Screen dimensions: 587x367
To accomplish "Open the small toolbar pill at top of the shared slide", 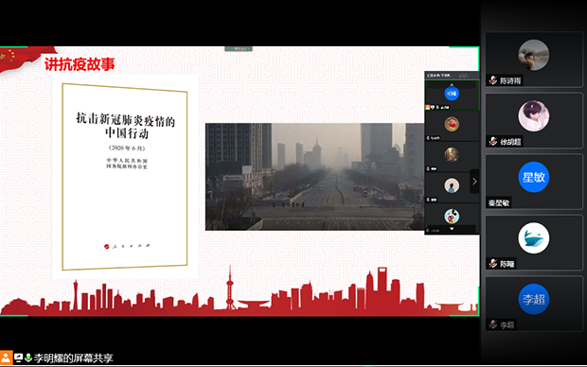I will click(x=239, y=48).
